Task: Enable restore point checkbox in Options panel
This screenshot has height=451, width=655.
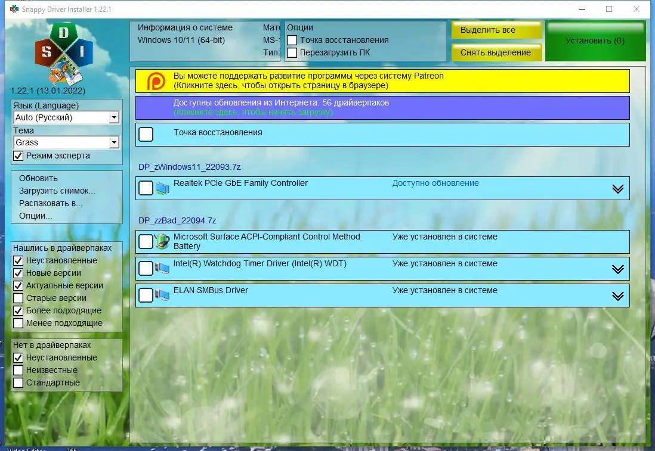Action: 292,40
